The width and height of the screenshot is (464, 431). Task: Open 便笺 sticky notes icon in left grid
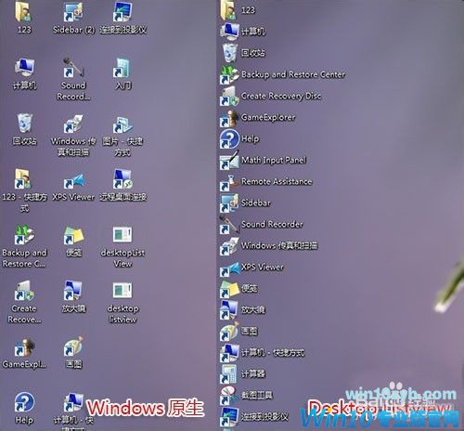tap(73, 235)
